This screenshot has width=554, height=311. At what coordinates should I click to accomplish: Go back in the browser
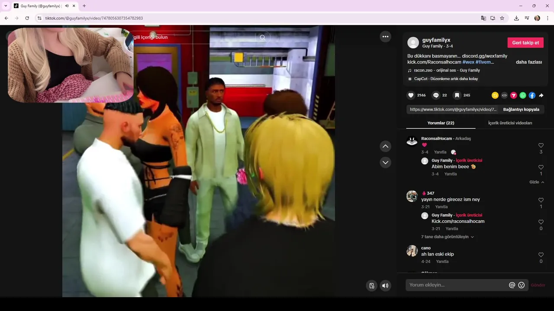(6, 18)
